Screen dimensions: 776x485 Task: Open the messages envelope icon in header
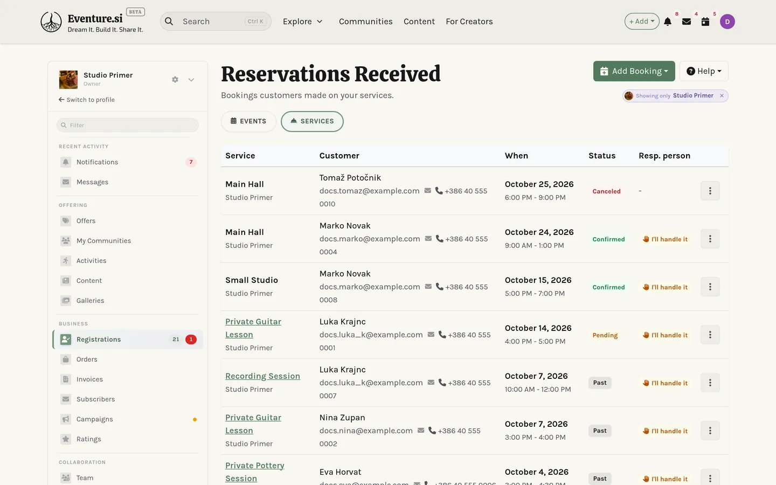[687, 22]
